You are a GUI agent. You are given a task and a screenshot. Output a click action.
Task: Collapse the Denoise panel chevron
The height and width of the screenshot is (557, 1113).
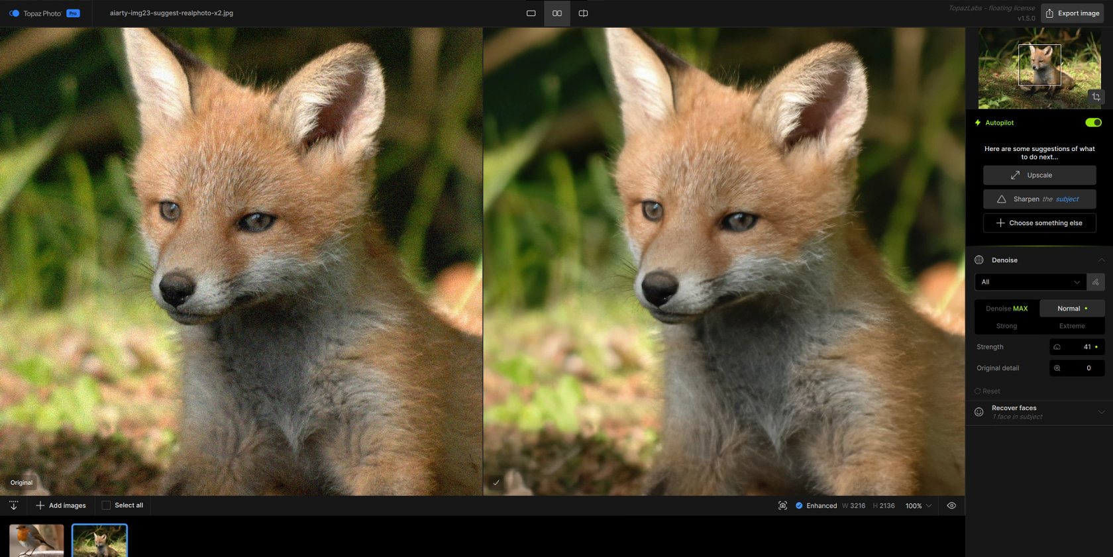[x=1101, y=260]
